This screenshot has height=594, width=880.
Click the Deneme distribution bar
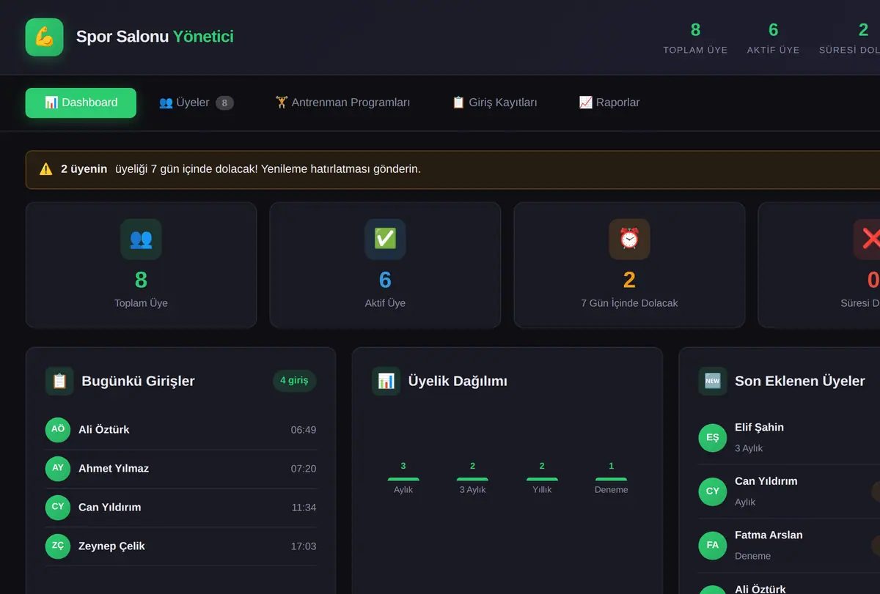click(x=612, y=479)
